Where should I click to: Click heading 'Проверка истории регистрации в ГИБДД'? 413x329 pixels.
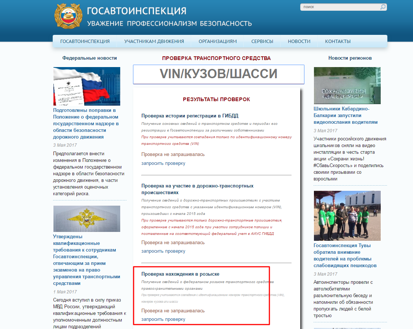(190, 116)
